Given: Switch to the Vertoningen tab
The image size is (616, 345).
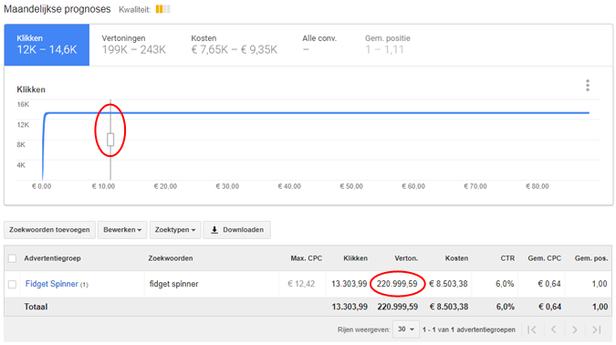Looking at the screenshot, I should tap(133, 45).
